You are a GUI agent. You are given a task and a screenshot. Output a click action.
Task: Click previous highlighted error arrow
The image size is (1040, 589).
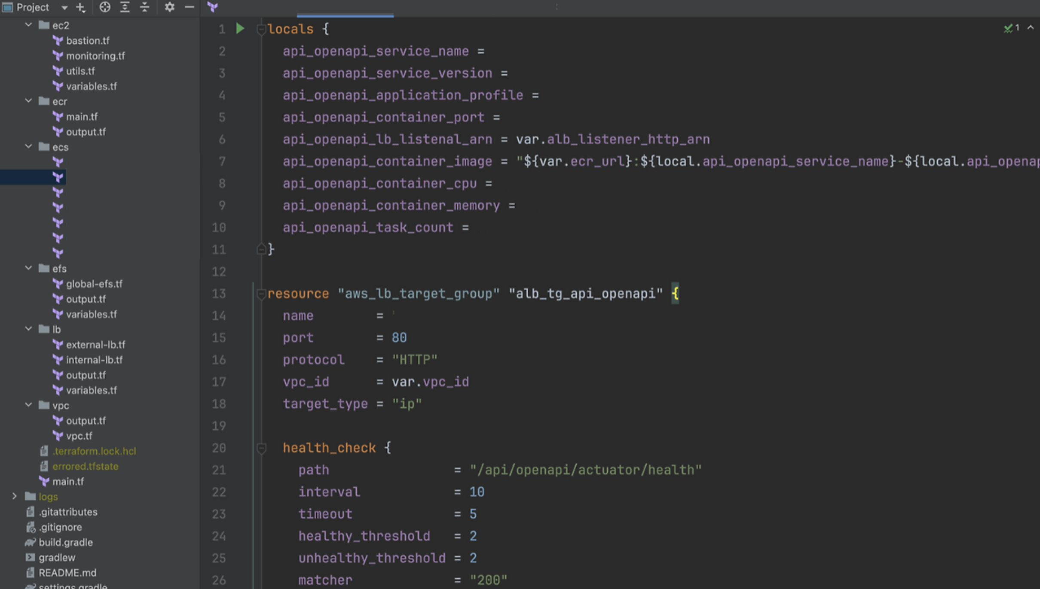point(1031,28)
